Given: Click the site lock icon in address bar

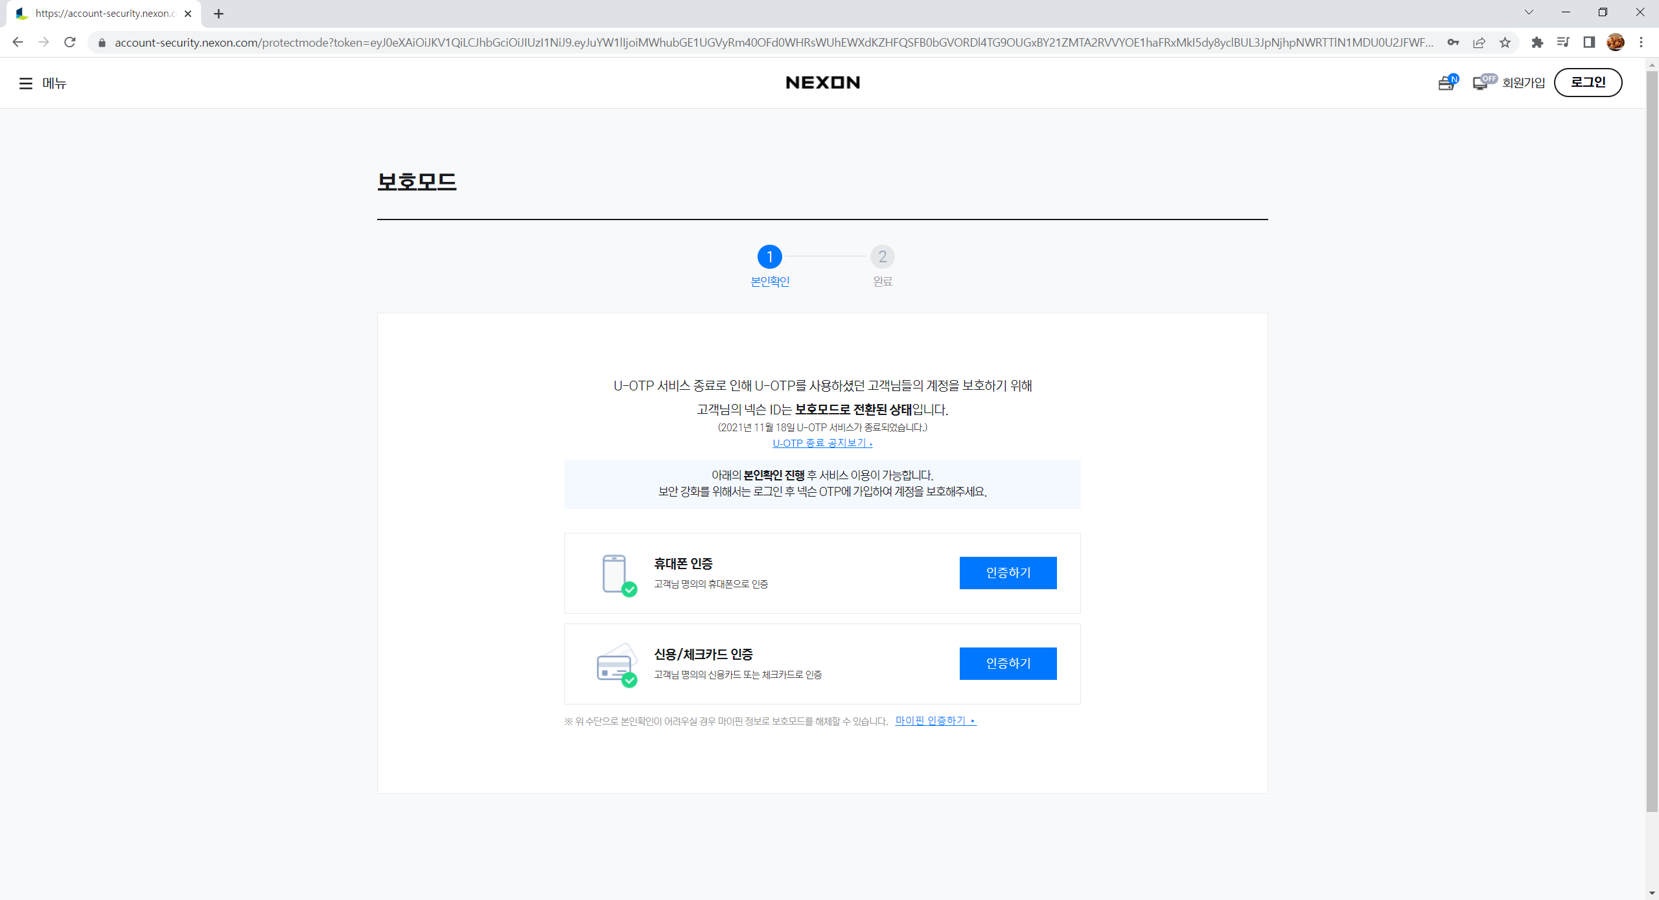Looking at the screenshot, I should pyautogui.click(x=102, y=43).
